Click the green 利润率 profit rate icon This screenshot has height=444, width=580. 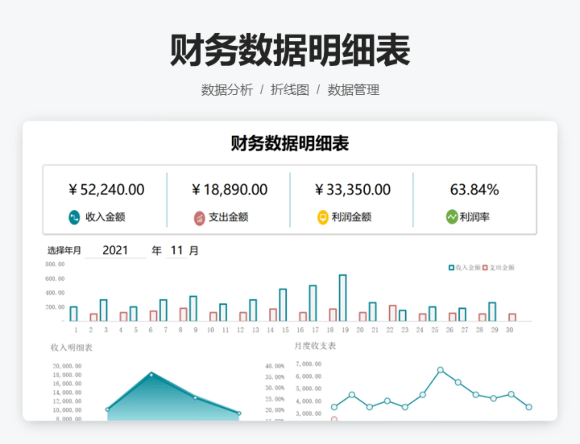(451, 217)
